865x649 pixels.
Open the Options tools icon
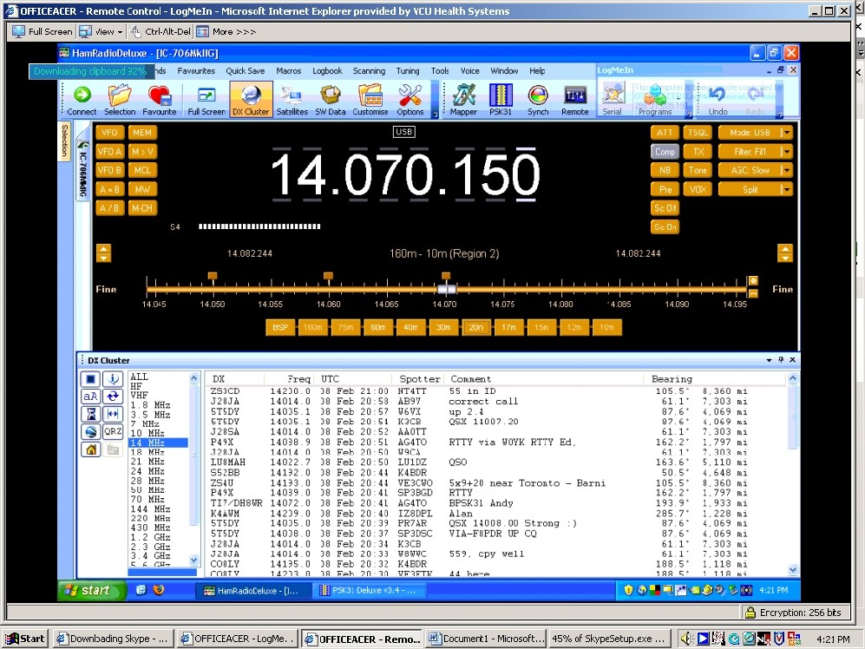click(x=410, y=99)
